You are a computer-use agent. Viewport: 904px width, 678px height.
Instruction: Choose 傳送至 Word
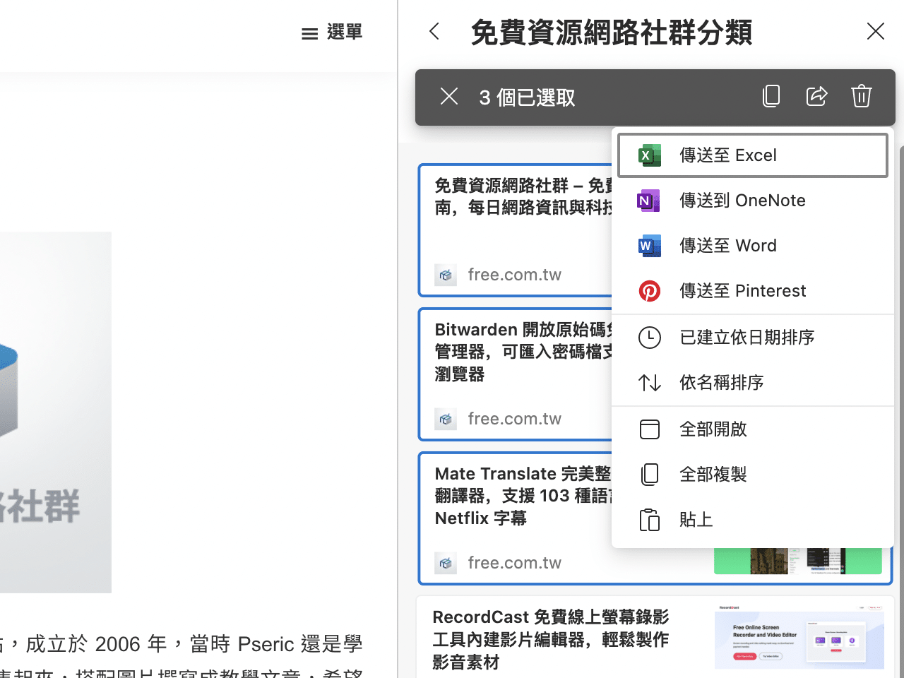pos(753,246)
